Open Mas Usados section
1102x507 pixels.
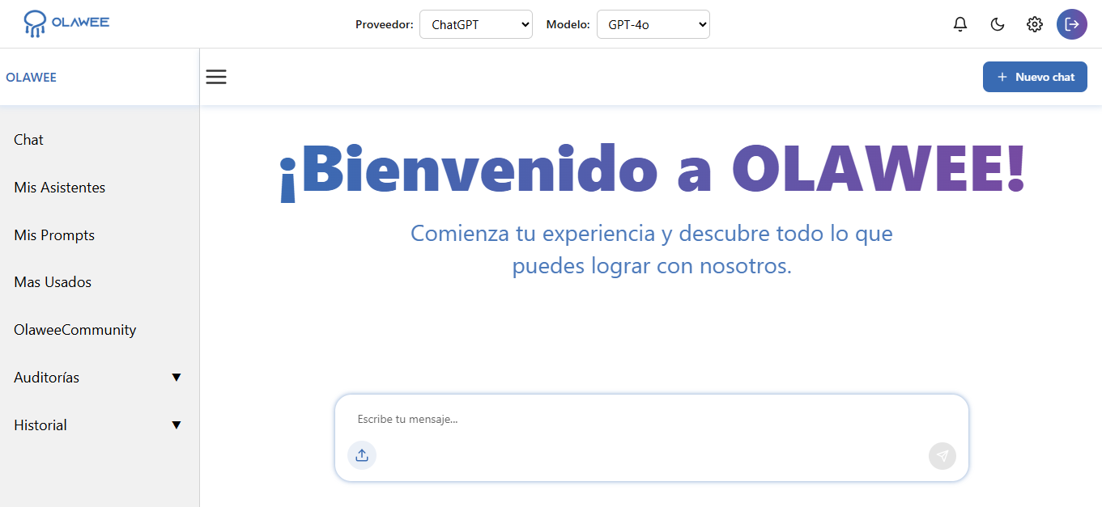[x=53, y=282]
